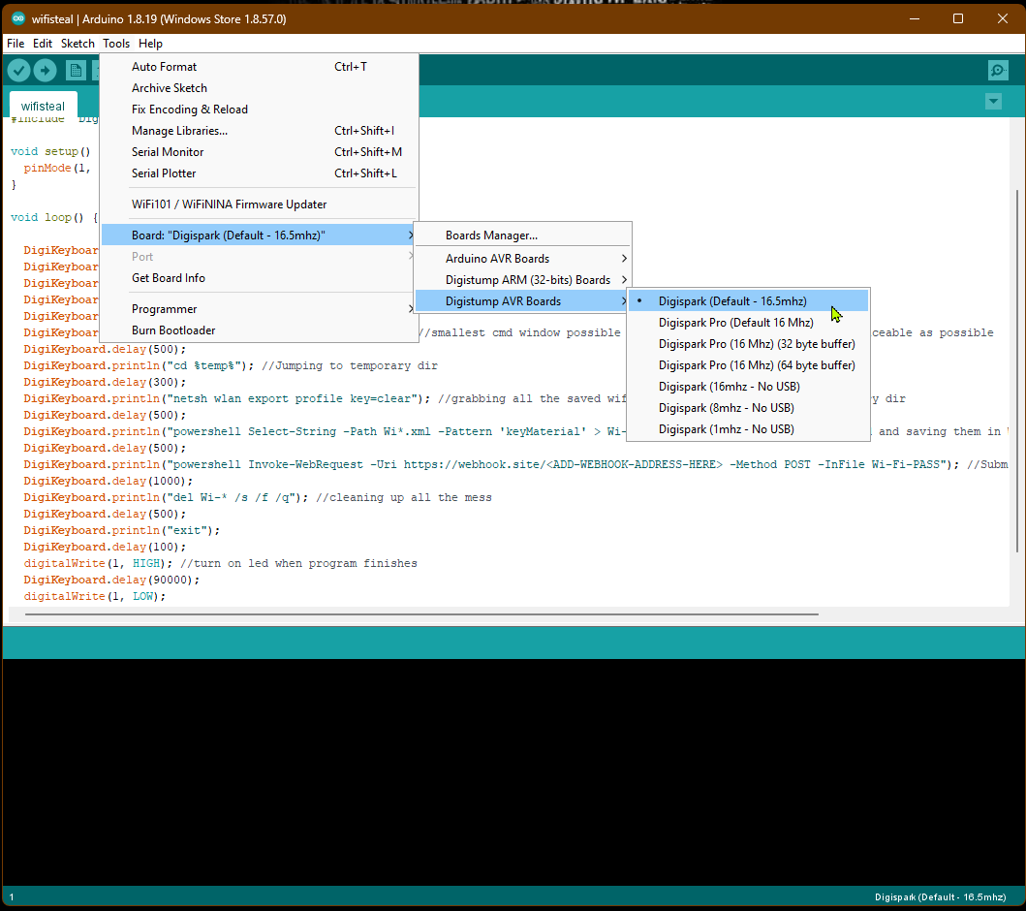The height and width of the screenshot is (911, 1026).
Task: Click the horizontal scrollbar of the editor
Action: (421, 614)
